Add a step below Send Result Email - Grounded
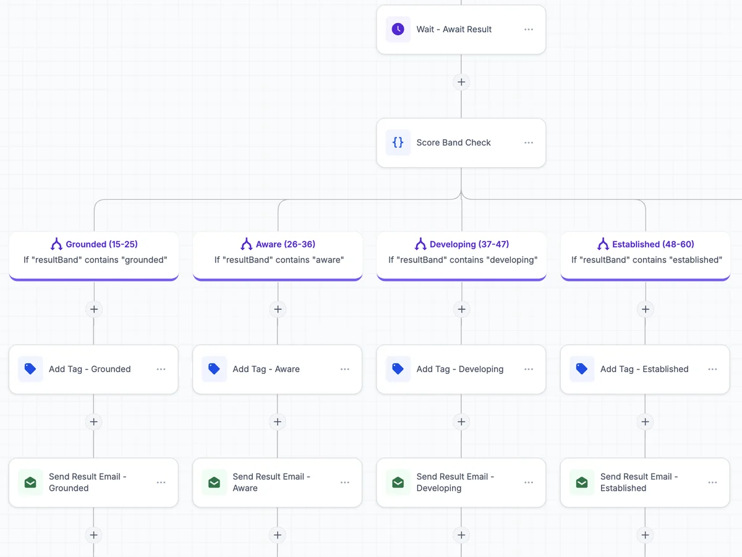This screenshot has height=557, width=742. (x=94, y=535)
